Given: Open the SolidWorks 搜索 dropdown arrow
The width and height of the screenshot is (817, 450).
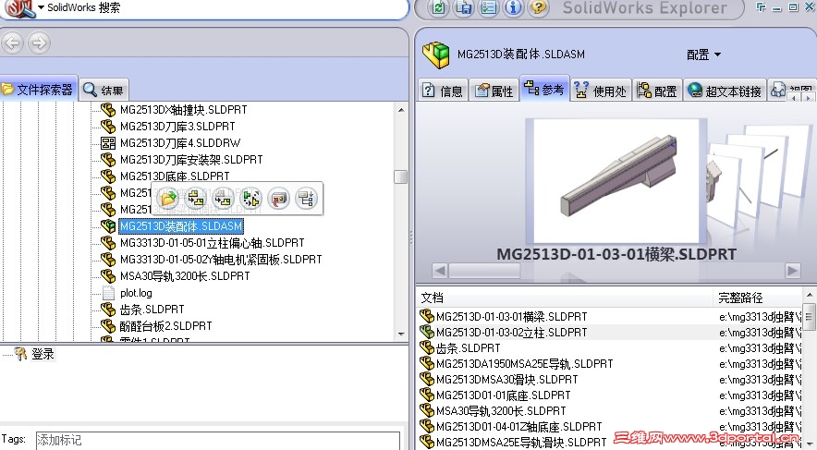Looking at the screenshot, I should 41,7.
